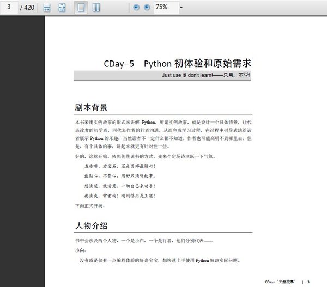This screenshot has width=327, height=287.
Task: Click the label 小白:
Action: (x=81, y=251)
